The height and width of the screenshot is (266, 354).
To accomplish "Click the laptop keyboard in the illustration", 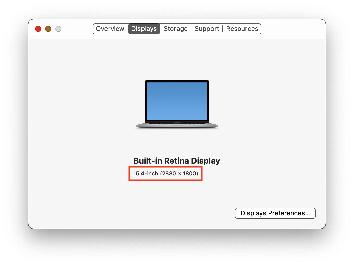I will coord(177,124).
